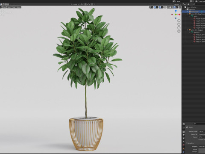The image size is (205, 154).
Task: Click the zoom view magnifier button
Action: tap(179, 21)
